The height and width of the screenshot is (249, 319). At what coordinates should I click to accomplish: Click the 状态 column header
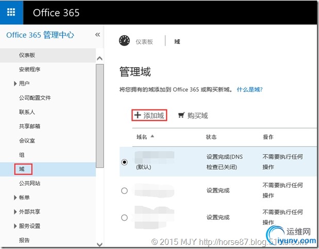coord(211,137)
